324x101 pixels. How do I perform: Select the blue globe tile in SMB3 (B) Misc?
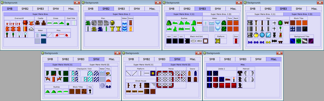pos(262,35)
